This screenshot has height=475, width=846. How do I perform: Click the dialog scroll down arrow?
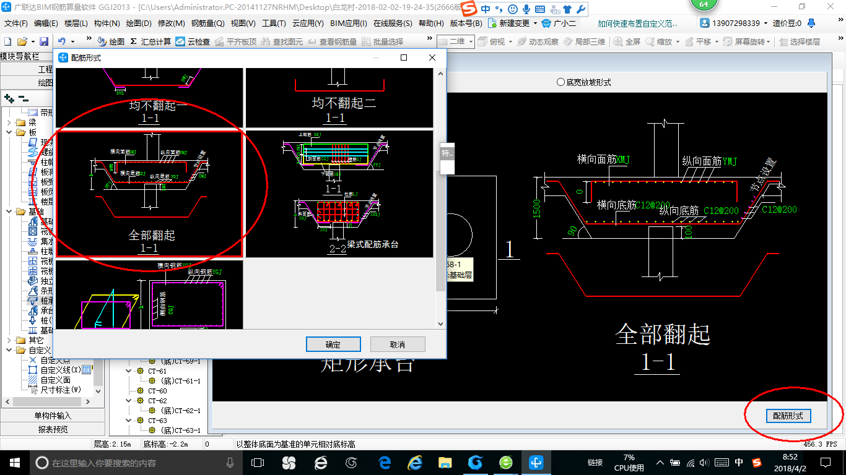coord(440,323)
